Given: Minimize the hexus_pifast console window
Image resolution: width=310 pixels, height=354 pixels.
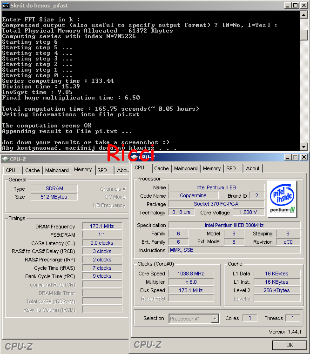Looking at the screenshot, I should pos(287,6).
